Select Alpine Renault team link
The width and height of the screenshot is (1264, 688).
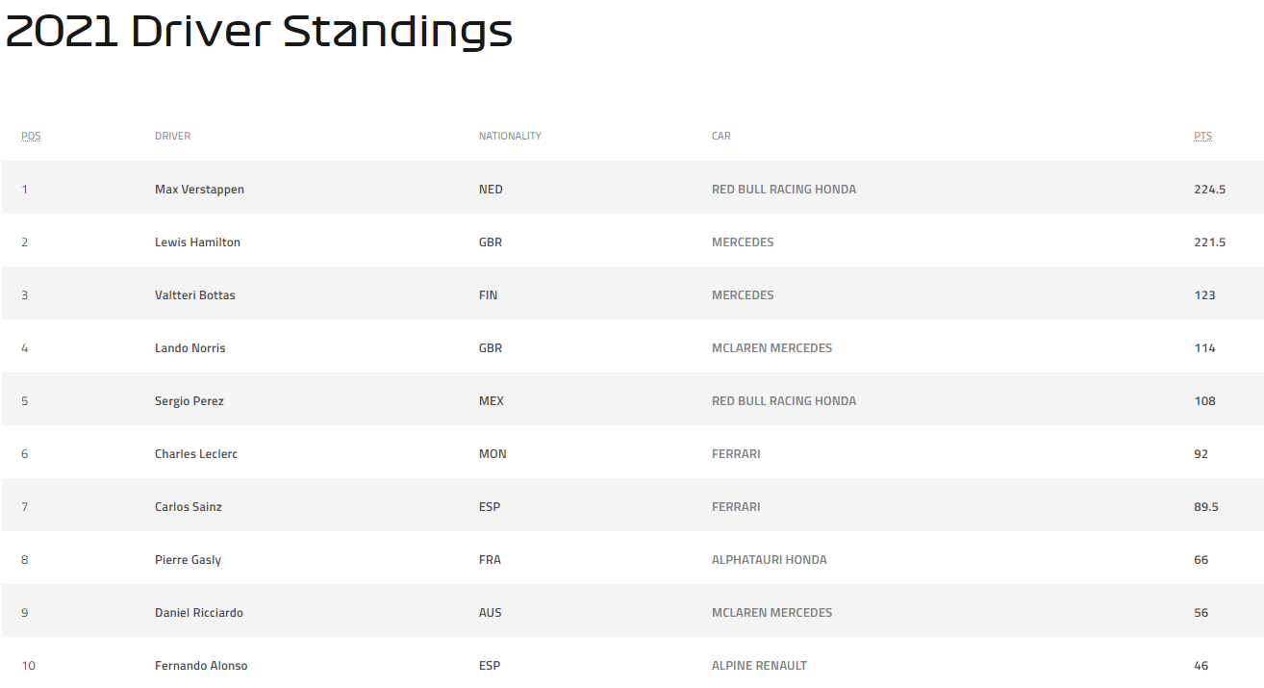[759, 666]
